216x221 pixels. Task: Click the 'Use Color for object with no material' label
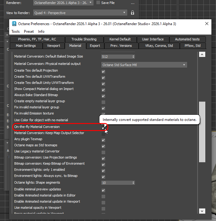pos(41,120)
